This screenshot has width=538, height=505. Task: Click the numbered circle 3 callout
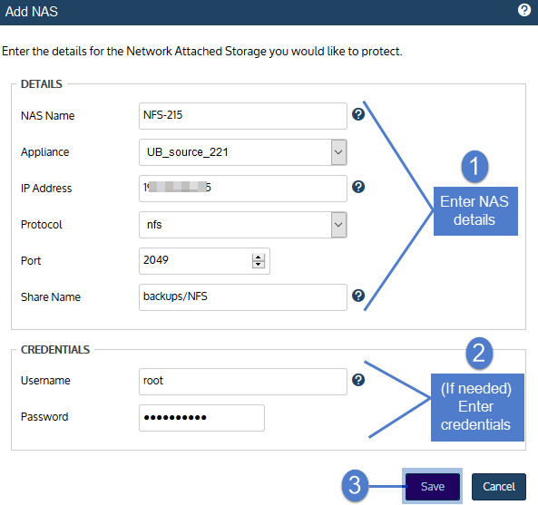point(355,485)
